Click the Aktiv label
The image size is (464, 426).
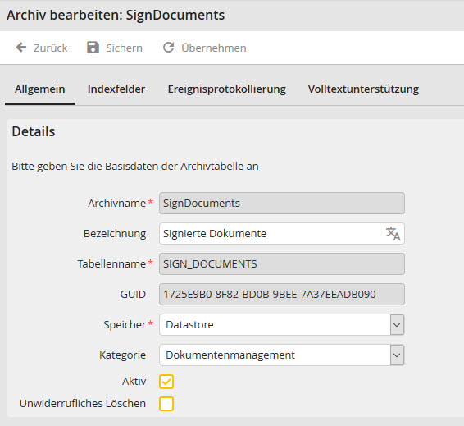[134, 382]
